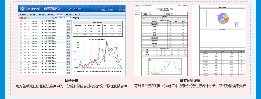Click the blue series 5 legend swatch
The height and width of the screenshot is (99, 261).
coord(78,43)
